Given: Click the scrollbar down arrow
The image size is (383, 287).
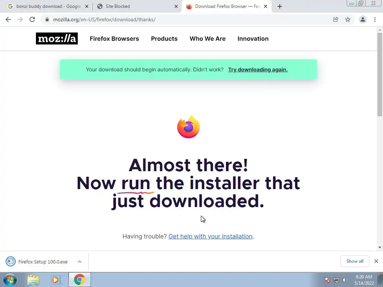Looking at the screenshot, I should pyautogui.click(x=380, y=247).
